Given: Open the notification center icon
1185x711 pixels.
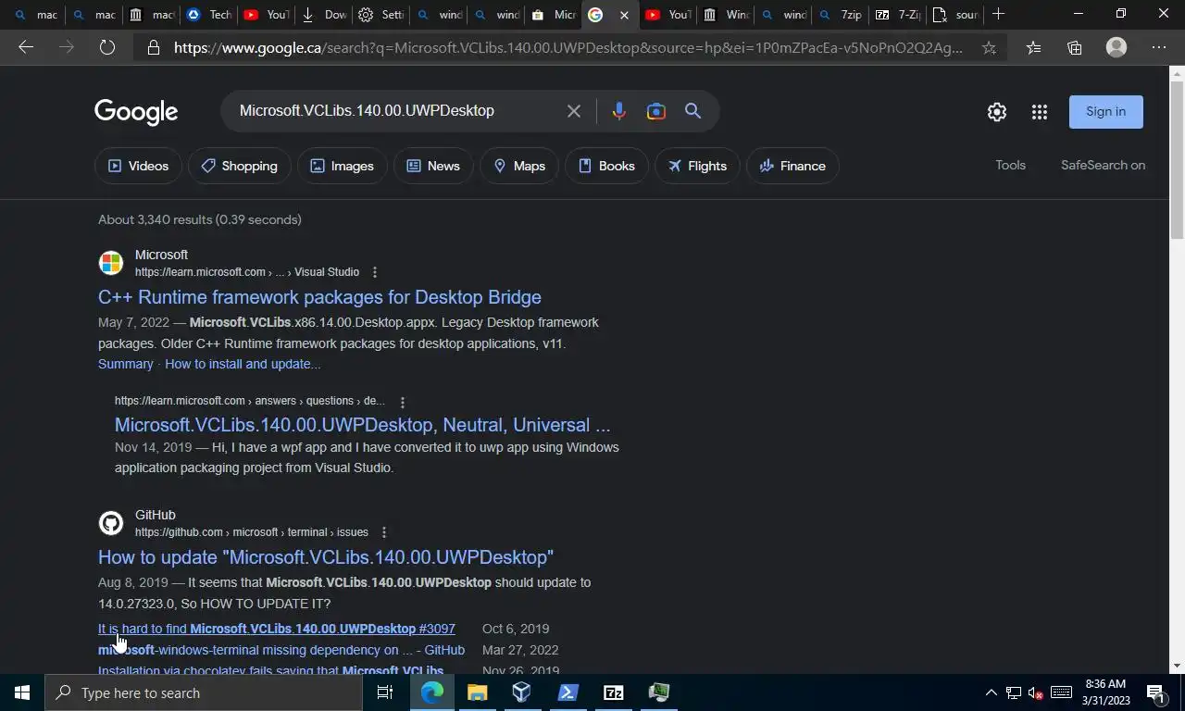Looking at the screenshot, I should 1155,692.
